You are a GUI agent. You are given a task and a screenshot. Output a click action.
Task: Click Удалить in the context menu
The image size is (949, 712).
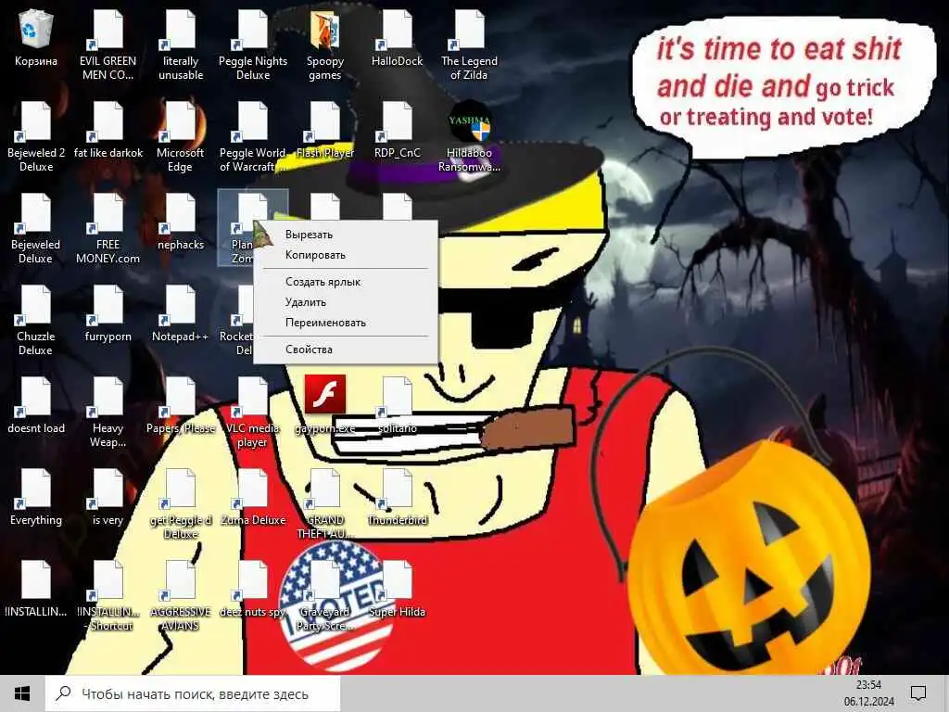coord(346,302)
